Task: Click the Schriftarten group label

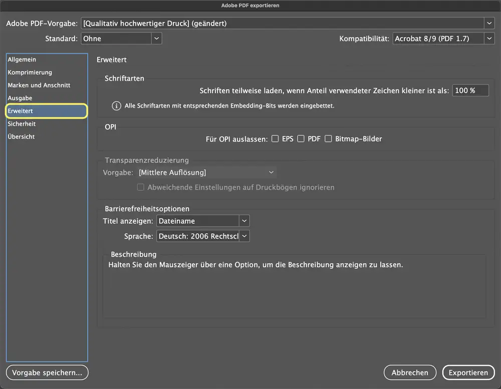Action: pos(124,79)
